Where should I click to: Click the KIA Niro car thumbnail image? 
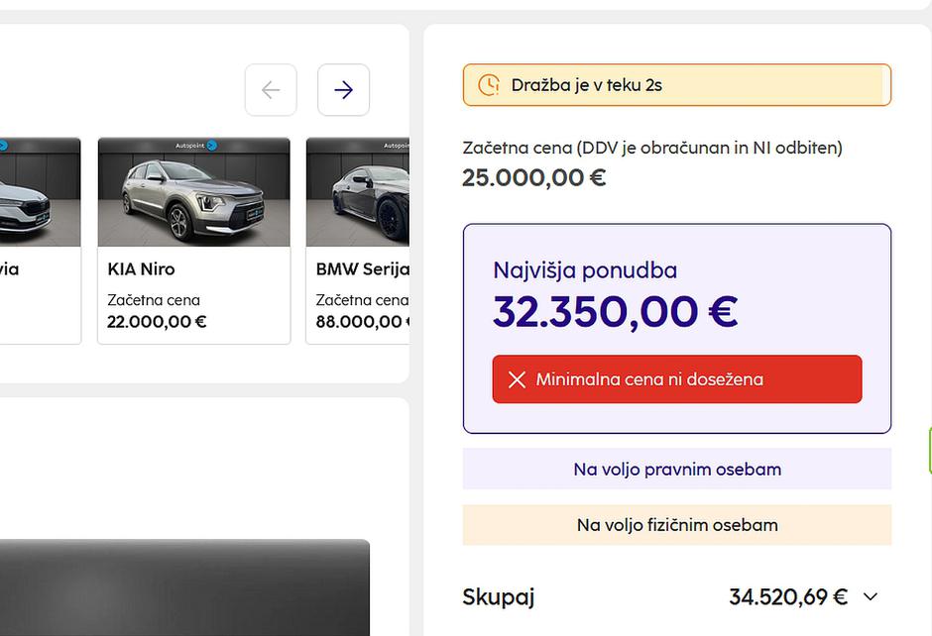click(193, 192)
